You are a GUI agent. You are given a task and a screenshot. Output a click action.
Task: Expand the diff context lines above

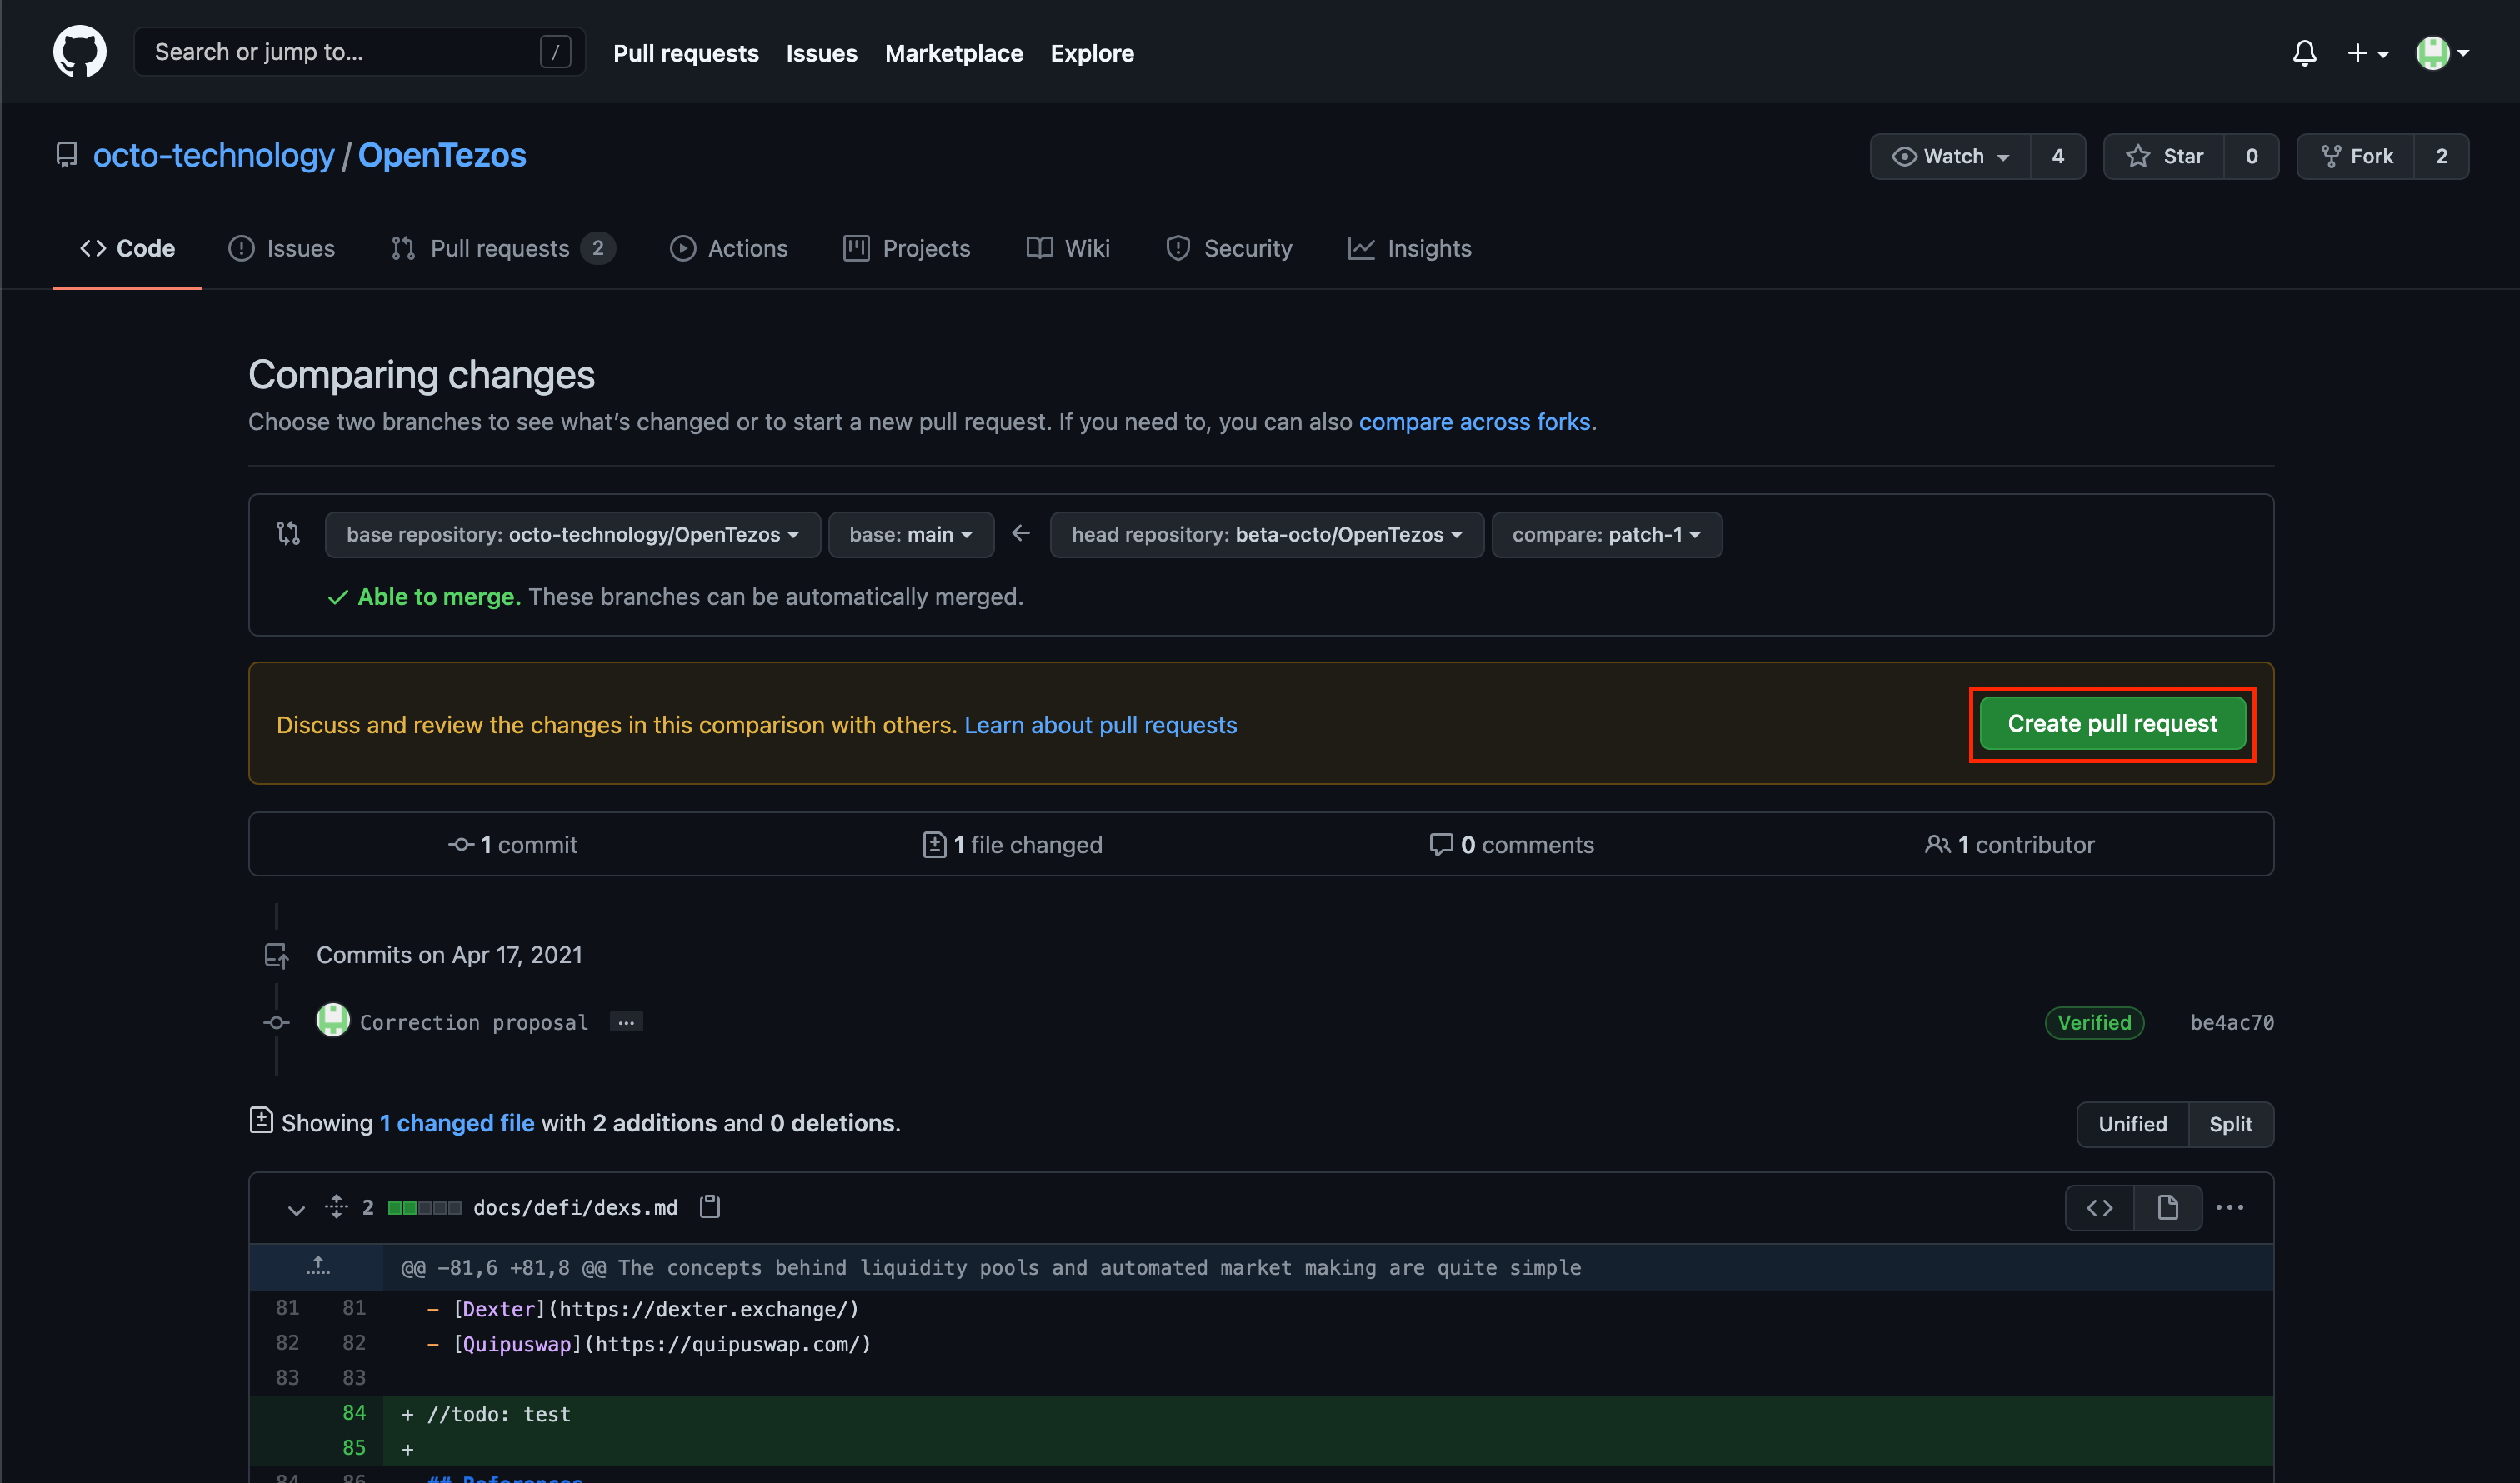click(x=317, y=1267)
